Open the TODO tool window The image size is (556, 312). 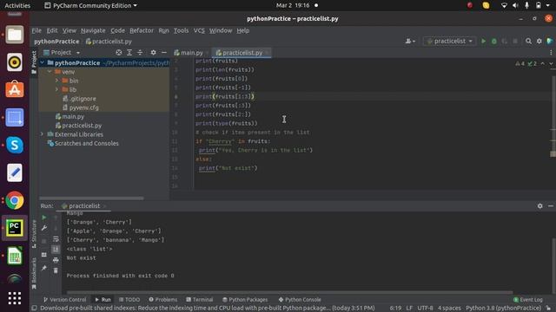(x=129, y=300)
